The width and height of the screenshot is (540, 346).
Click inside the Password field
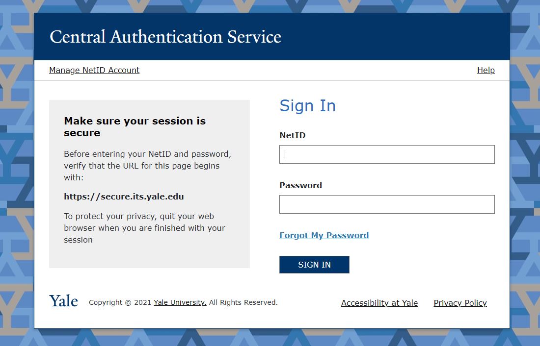(387, 204)
